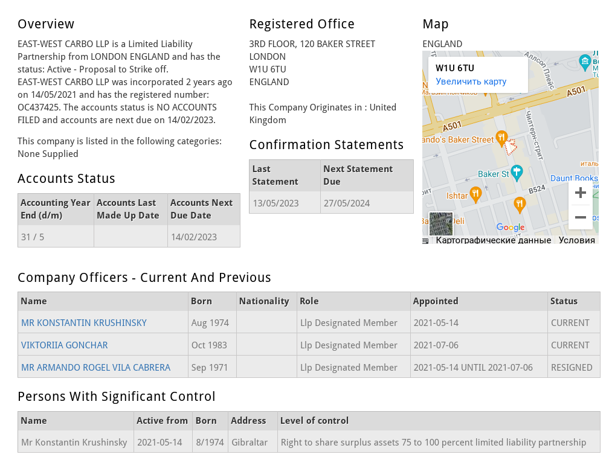
Task: Open Mr Armando Rogel Vila Cabrera link
Action: pos(95,368)
